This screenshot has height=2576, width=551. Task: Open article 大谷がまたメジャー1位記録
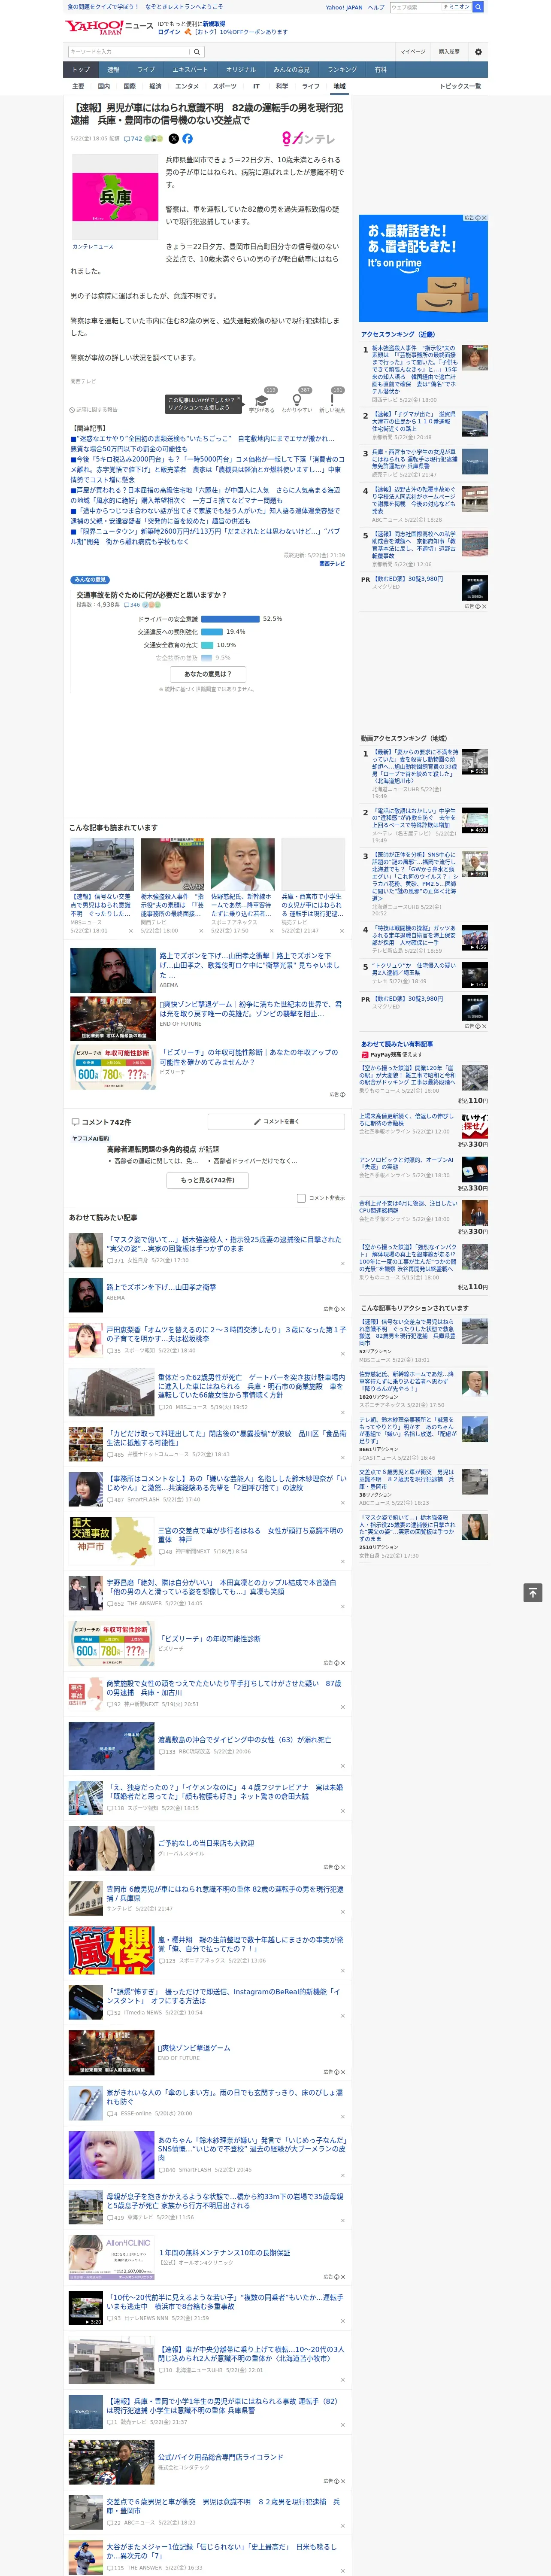221,2551
